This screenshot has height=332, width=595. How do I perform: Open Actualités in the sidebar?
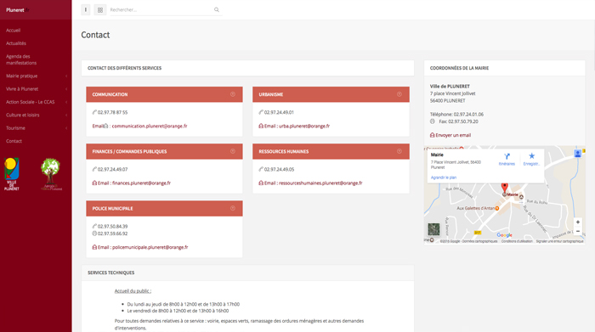(16, 43)
